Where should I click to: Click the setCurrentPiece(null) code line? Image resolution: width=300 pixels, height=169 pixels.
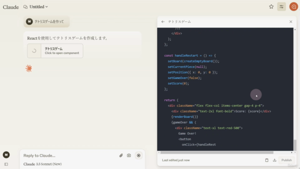click(x=187, y=67)
